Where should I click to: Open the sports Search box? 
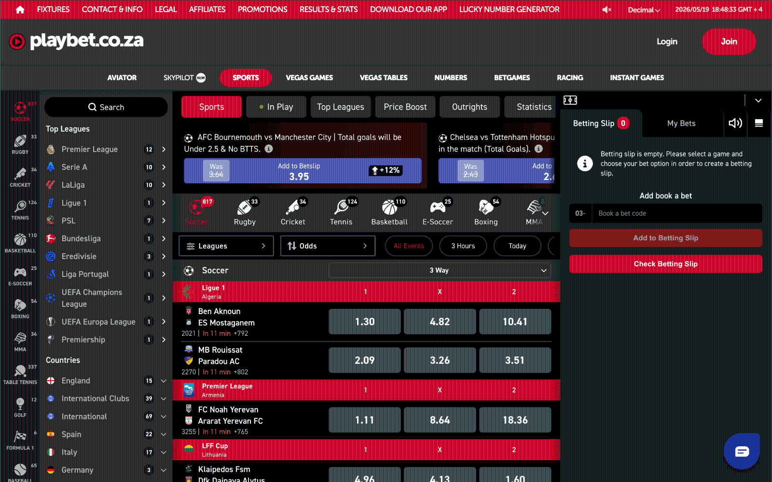coord(106,107)
